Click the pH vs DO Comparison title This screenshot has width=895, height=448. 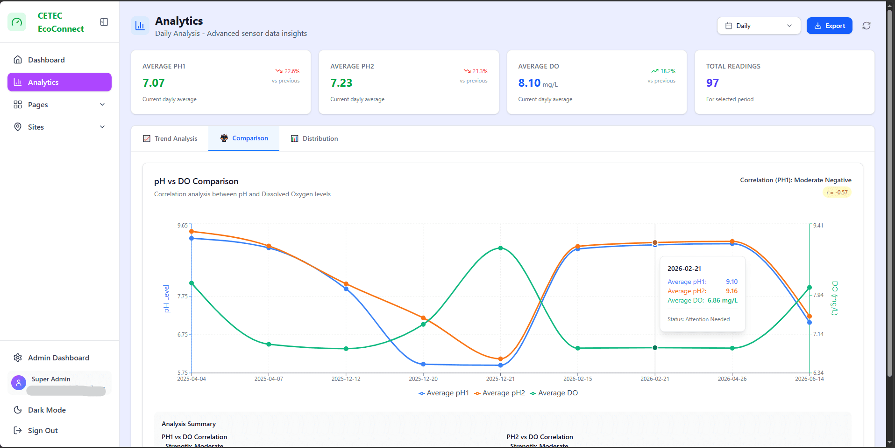coord(196,181)
